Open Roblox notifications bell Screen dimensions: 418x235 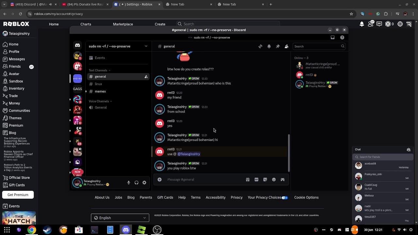click(x=362, y=24)
